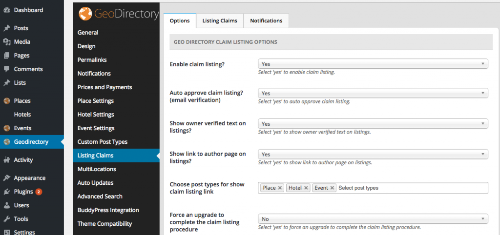Click the Dashboard gauge icon
This screenshot has height=235, width=500.
pyautogui.click(x=7, y=10)
